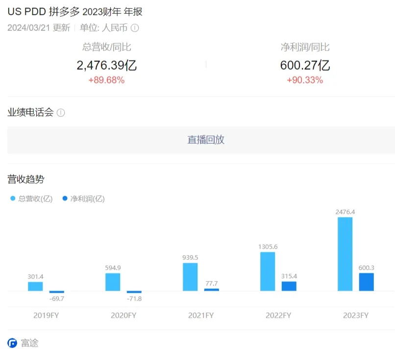This screenshot has width=395, height=349.
Task: Select the 2023FY net profit bar 600.3
Action: click(x=366, y=282)
